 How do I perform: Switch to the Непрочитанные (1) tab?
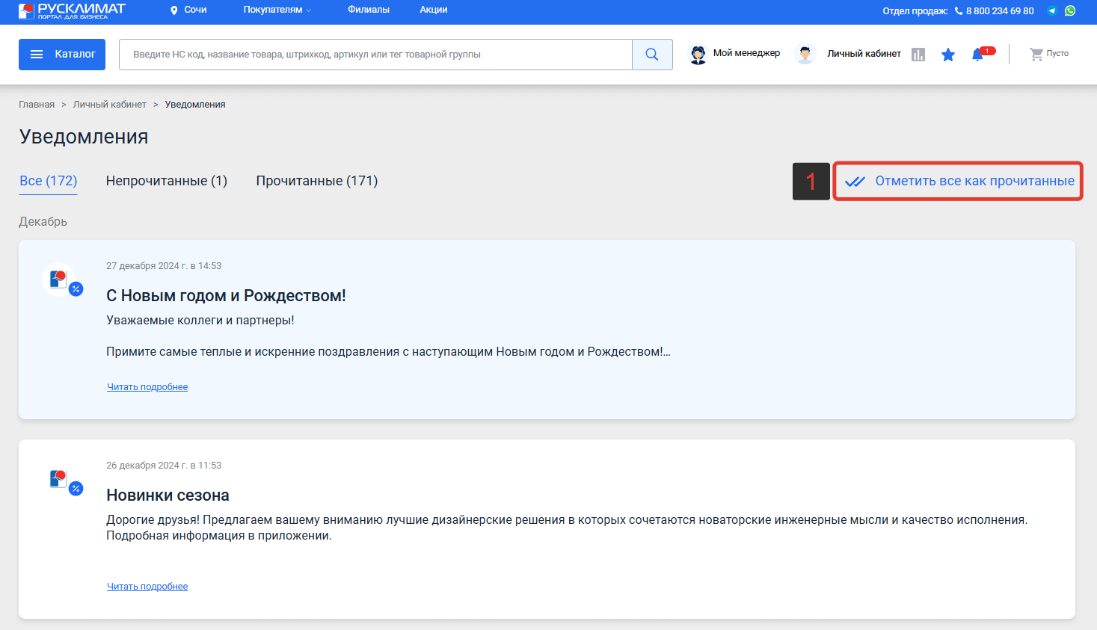(167, 181)
